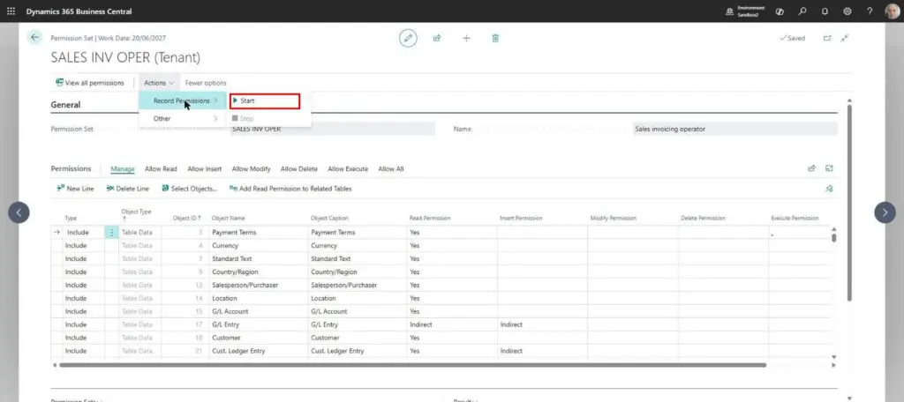Click View all permissions
Screen dimensions: 904x402
[90, 83]
